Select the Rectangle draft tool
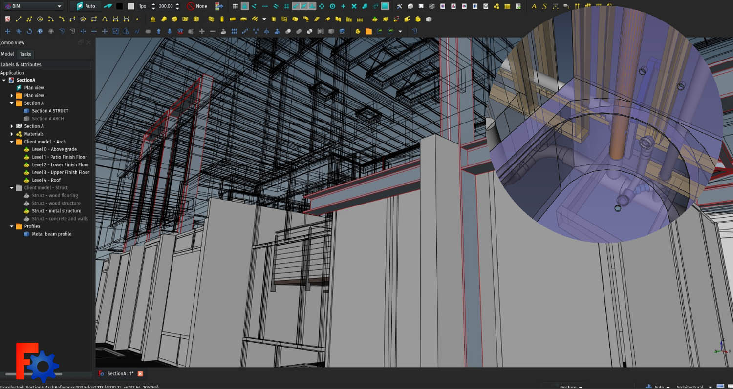 click(94, 19)
